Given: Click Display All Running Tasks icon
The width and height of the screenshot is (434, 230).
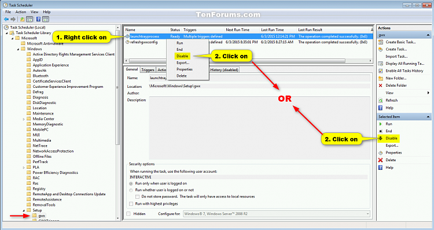Looking at the screenshot, I should click(381, 64).
